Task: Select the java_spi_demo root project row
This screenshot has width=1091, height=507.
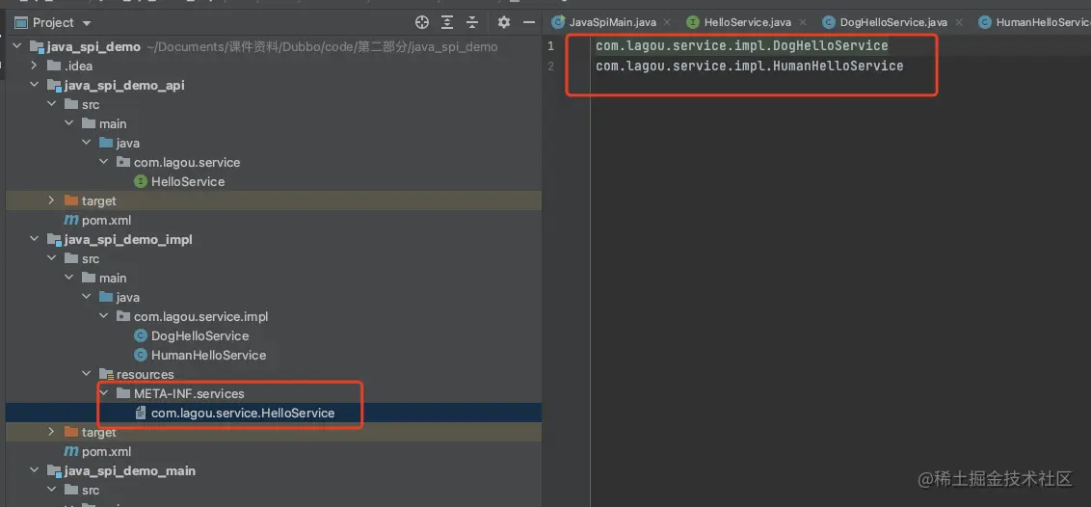Action: 273,47
